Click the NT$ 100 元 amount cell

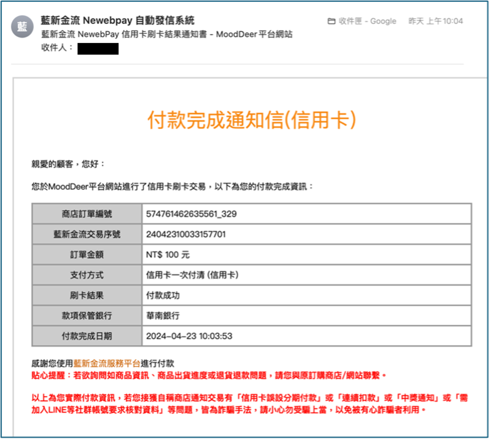(x=168, y=255)
